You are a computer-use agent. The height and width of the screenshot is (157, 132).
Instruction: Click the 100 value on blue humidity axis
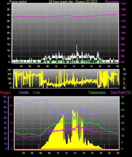tap(5, 97)
